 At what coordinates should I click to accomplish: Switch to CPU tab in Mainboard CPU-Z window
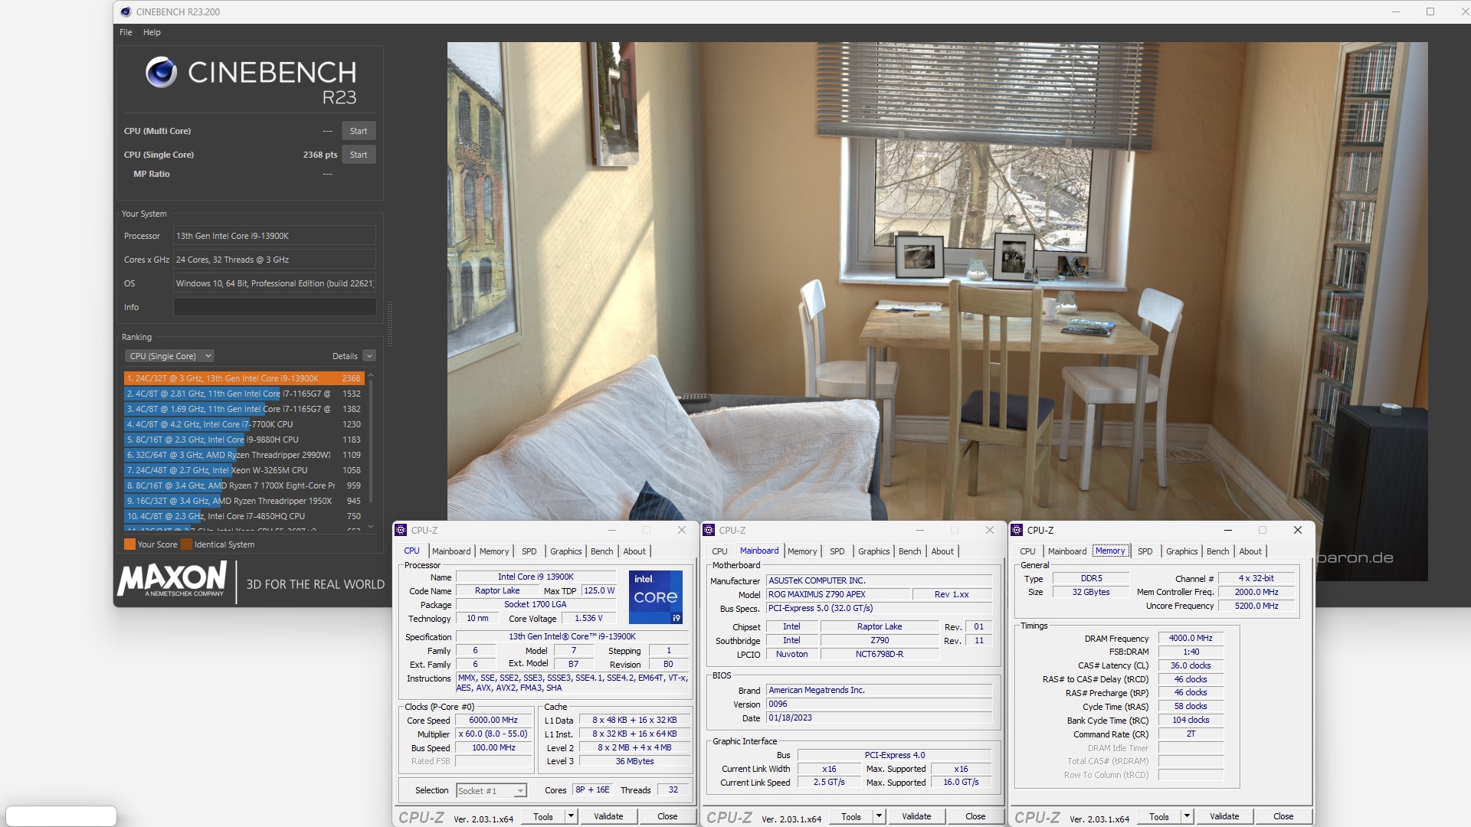tap(719, 551)
